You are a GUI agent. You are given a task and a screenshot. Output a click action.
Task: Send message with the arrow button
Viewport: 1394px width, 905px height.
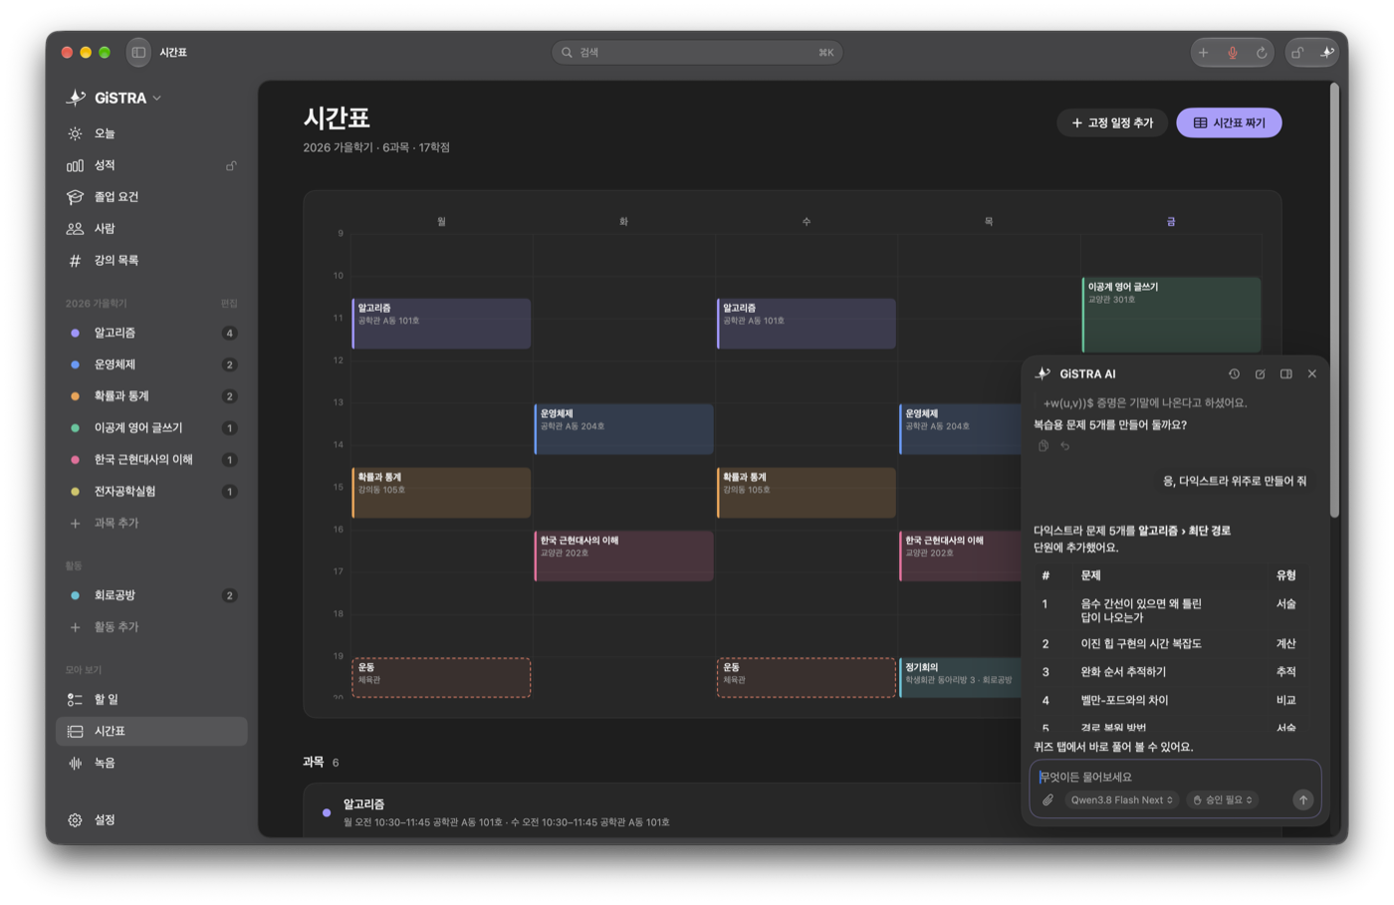click(1302, 800)
